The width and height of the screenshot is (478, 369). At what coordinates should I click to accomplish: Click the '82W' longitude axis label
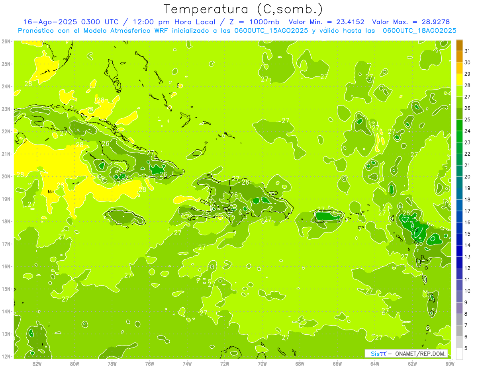click(37, 363)
